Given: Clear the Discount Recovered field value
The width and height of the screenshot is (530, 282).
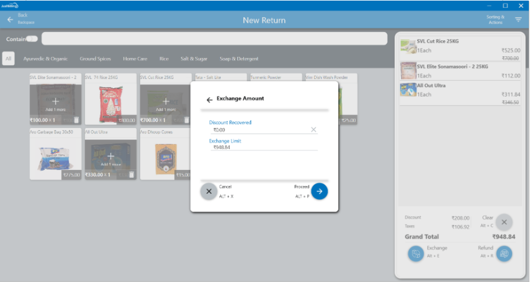Looking at the screenshot, I should tap(313, 129).
